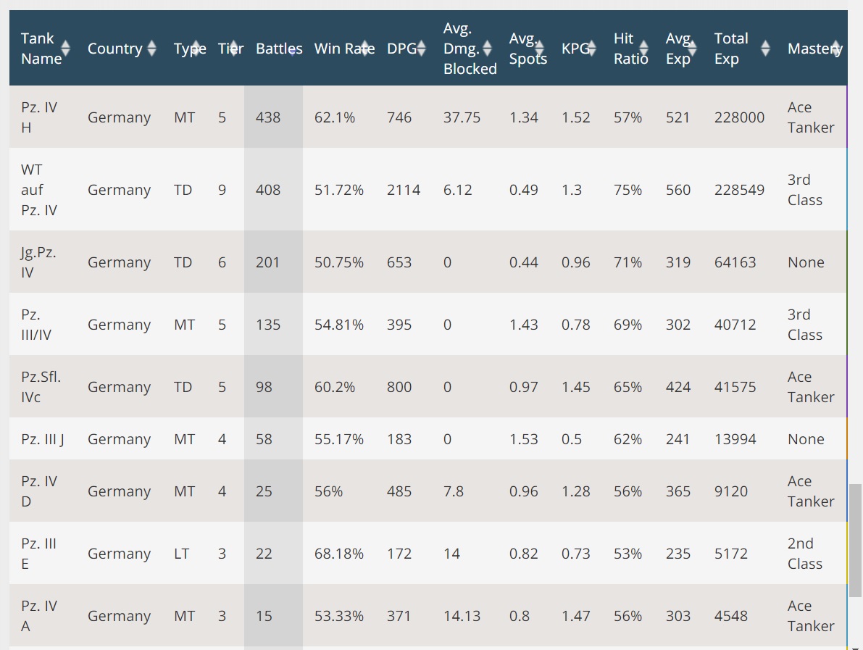863x650 pixels.
Task: Sort by the Battles column header
Action: [278, 49]
